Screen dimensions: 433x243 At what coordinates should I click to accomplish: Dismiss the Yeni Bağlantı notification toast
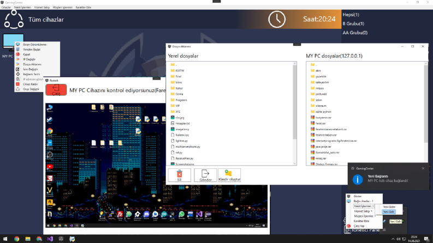[x=423, y=168]
